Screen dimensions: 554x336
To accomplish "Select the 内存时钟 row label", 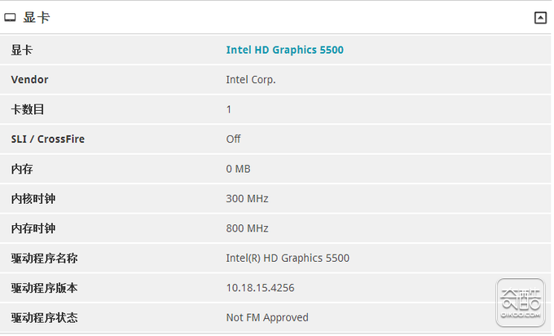I will [33, 228].
